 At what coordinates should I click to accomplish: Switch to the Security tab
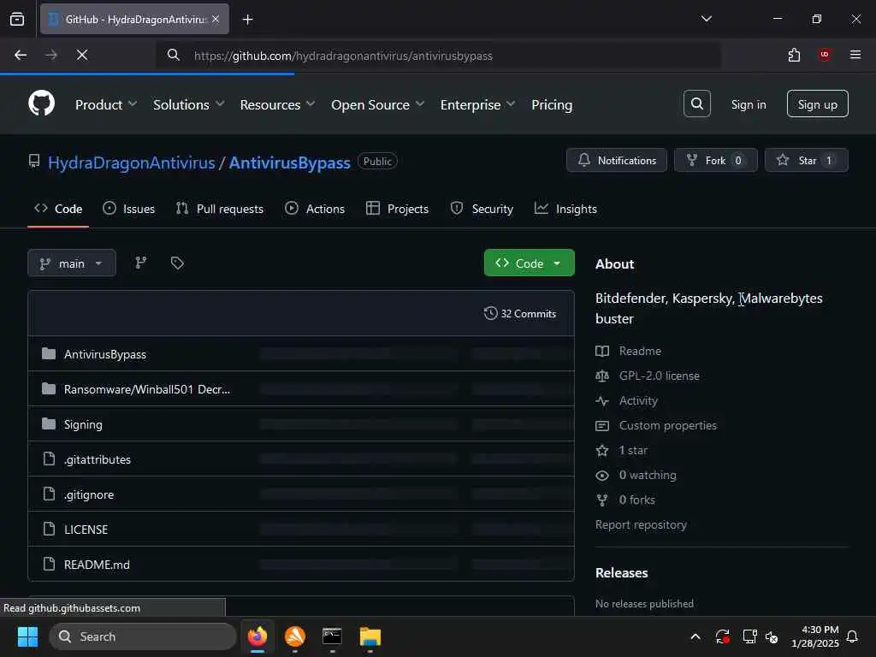click(x=482, y=209)
